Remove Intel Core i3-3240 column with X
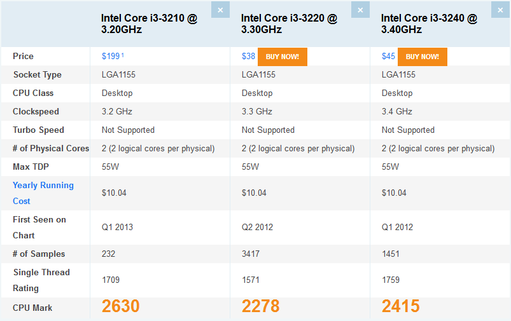The image size is (511, 321). (500, 10)
